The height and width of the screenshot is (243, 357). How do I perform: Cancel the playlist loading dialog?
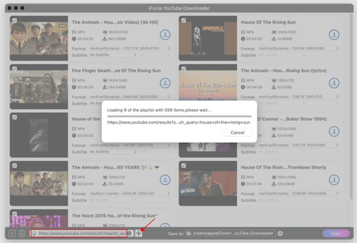[237, 133]
